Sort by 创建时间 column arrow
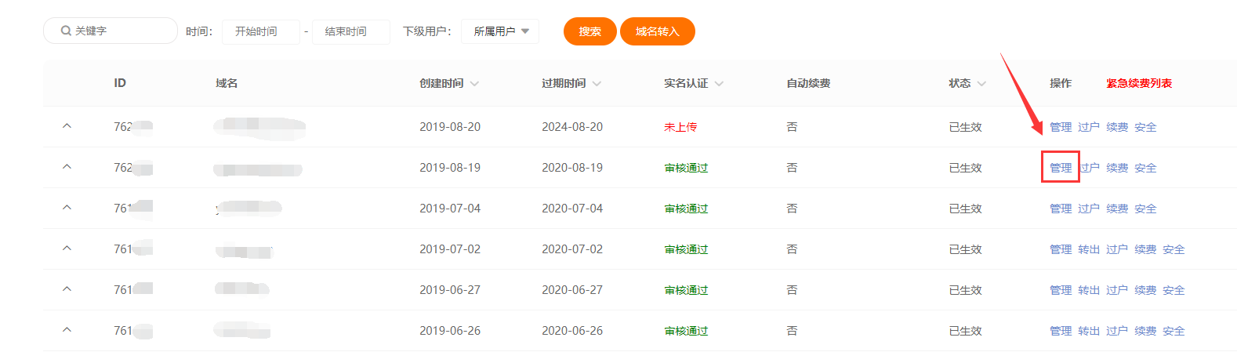This screenshot has width=1237, height=352. pos(474,84)
